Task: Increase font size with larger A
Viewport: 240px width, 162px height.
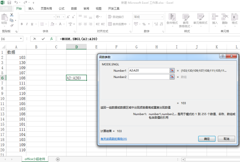Action: [68, 17]
